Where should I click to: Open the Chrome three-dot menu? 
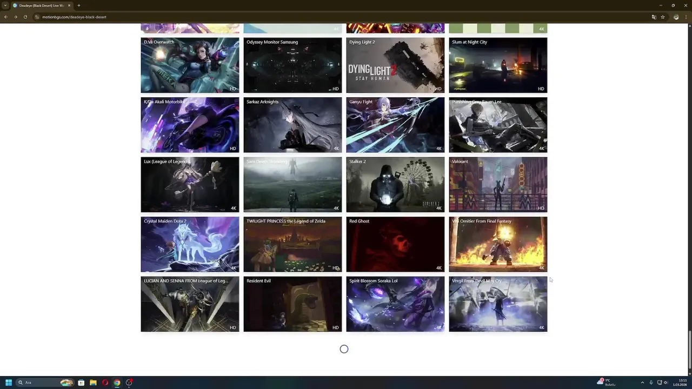(x=686, y=17)
